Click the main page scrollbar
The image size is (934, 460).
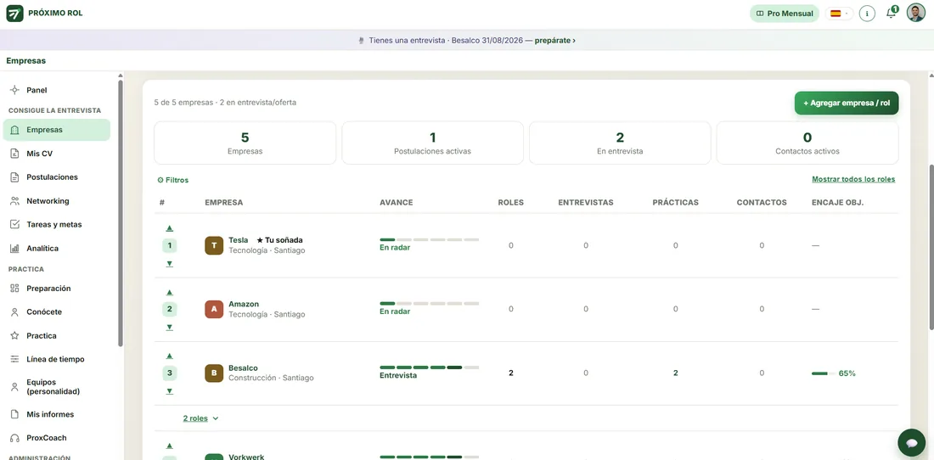pos(931,246)
